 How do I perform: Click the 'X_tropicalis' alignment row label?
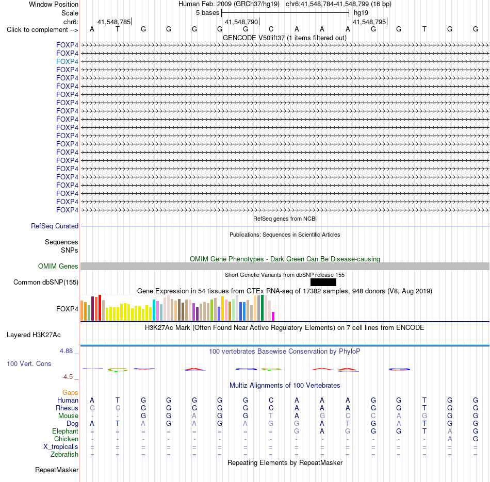click(61, 447)
